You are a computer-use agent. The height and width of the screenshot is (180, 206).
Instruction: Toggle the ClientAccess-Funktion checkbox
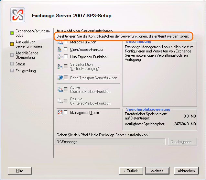click(x=66, y=50)
